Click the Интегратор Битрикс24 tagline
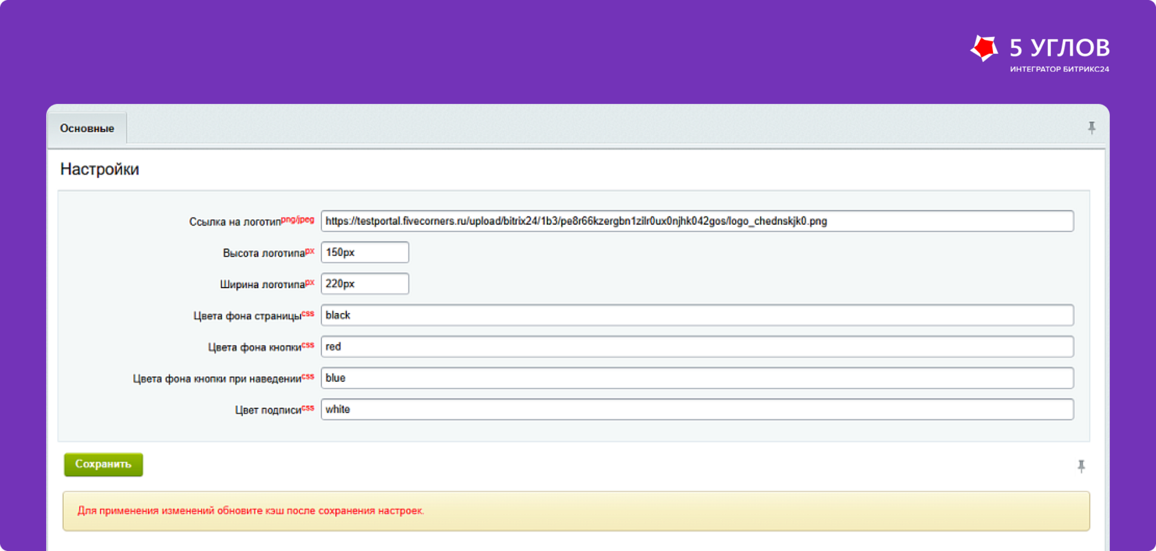The width and height of the screenshot is (1156, 551). pyautogui.click(x=1059, y=69)
